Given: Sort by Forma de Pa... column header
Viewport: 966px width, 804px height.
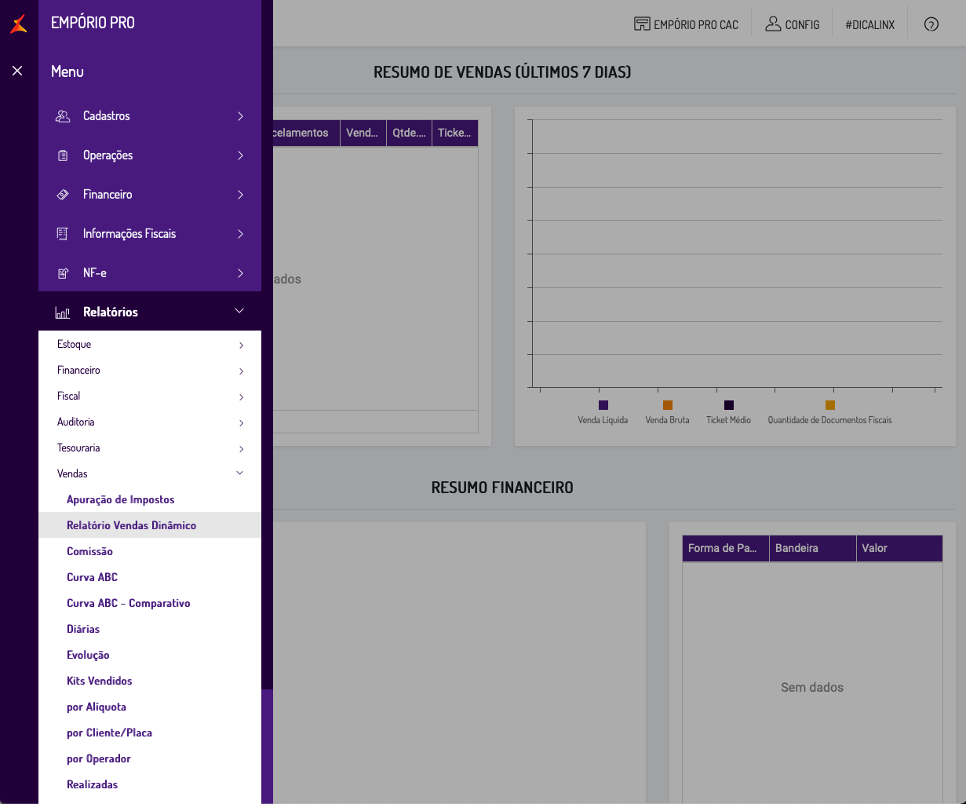Looking at the screenshot, I should (726, 548).
